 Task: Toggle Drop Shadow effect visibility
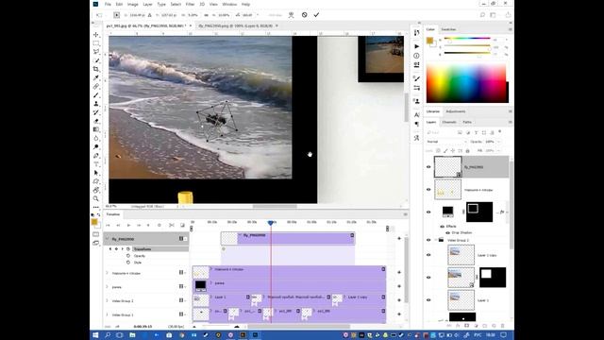[x=447, y=233]
